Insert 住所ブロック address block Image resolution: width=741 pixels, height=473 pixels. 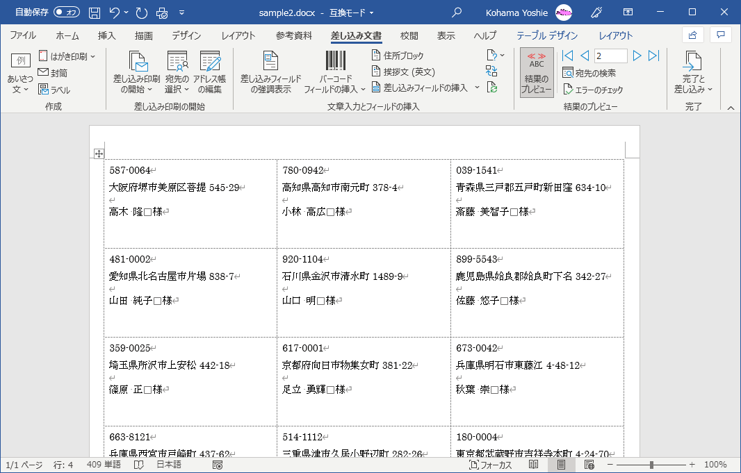tap(398, 56)
